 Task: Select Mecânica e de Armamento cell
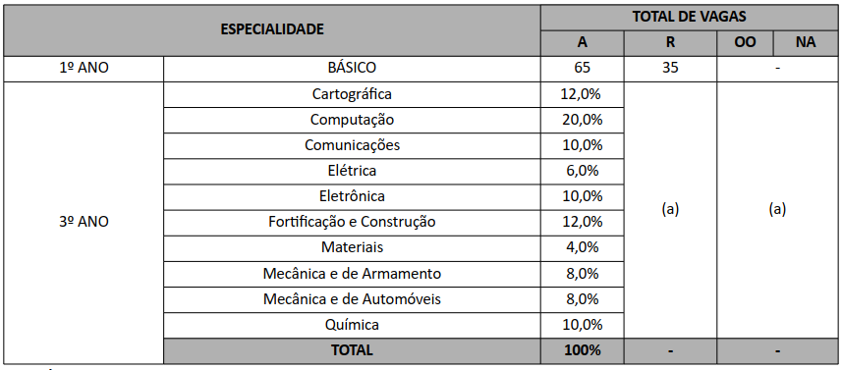352,274
